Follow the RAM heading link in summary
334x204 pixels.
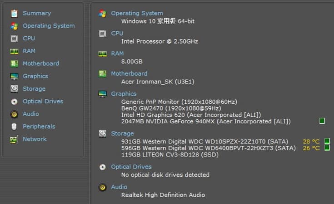[117, 53]
